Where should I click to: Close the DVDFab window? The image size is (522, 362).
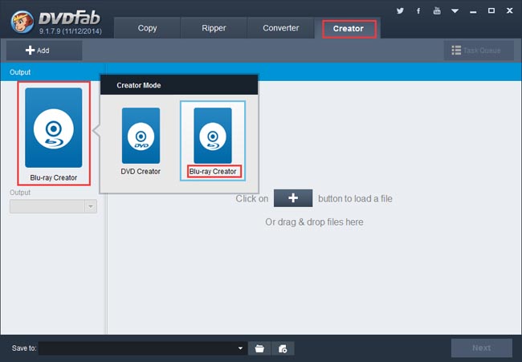[509, 10]
